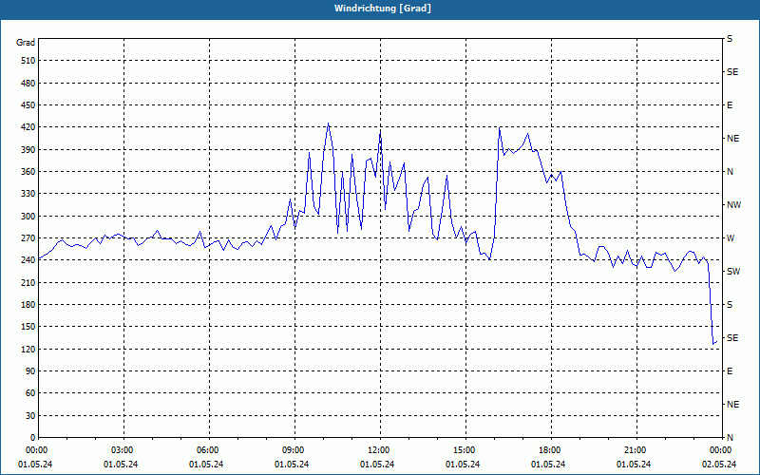Click the Windrichtung [Grad] chart title

(383, 9)
